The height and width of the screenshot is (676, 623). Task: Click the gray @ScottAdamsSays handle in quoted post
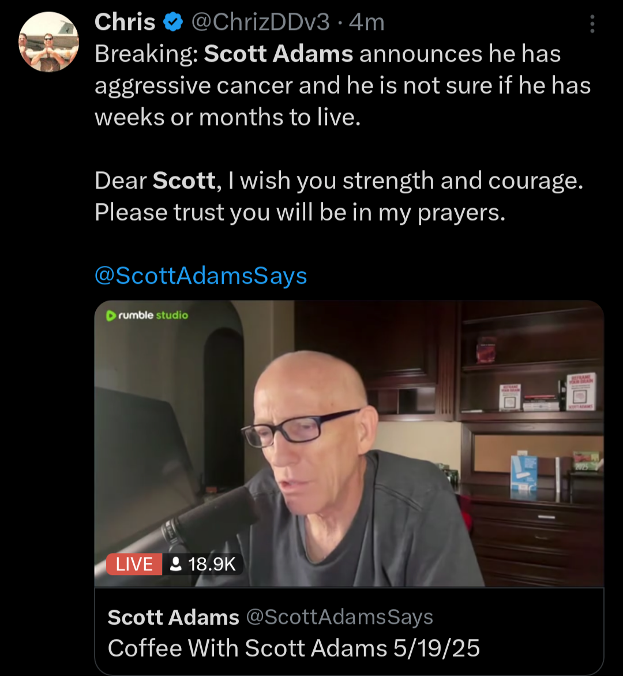point(340,617)
